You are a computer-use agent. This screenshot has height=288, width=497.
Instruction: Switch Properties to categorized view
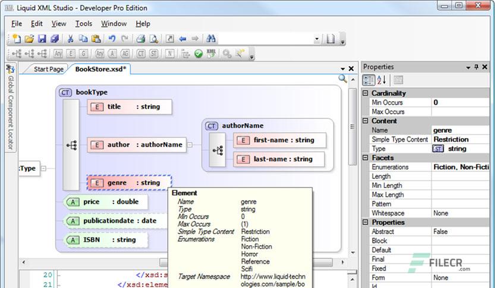point(369,80)
